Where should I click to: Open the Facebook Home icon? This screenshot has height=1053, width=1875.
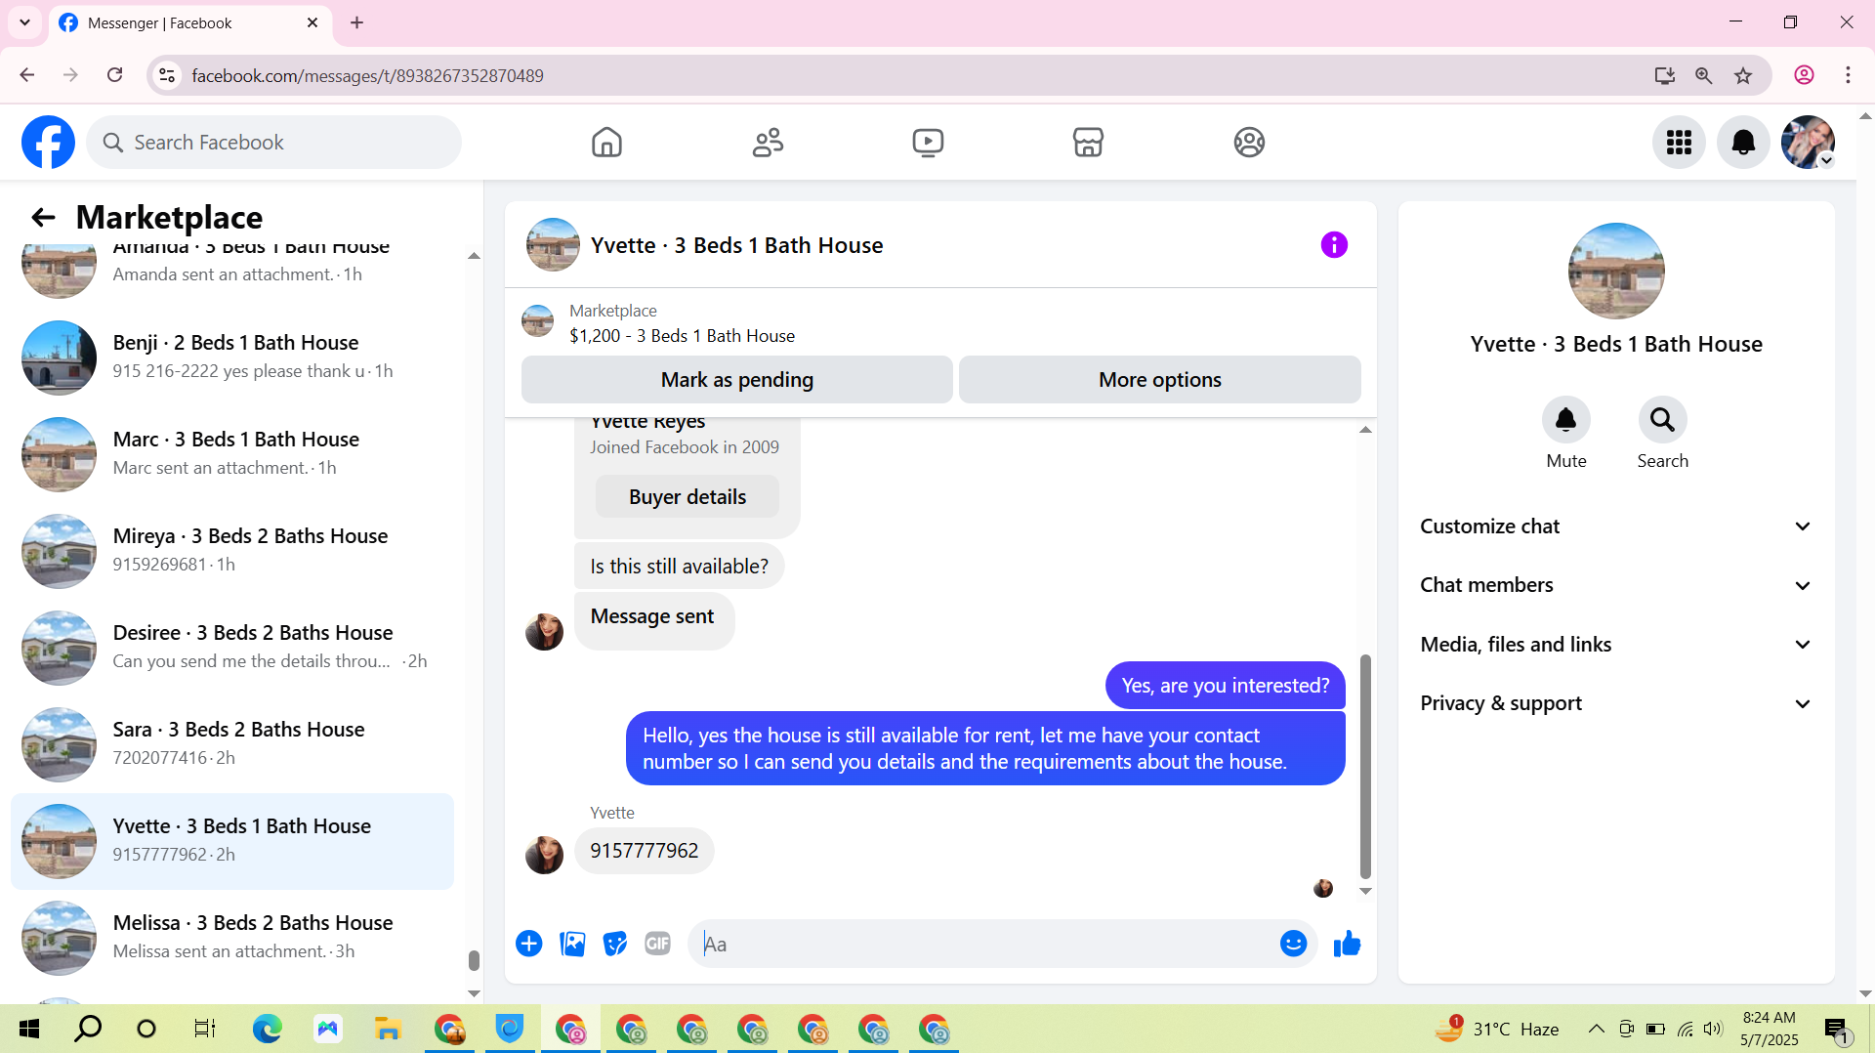click(606, 143)
